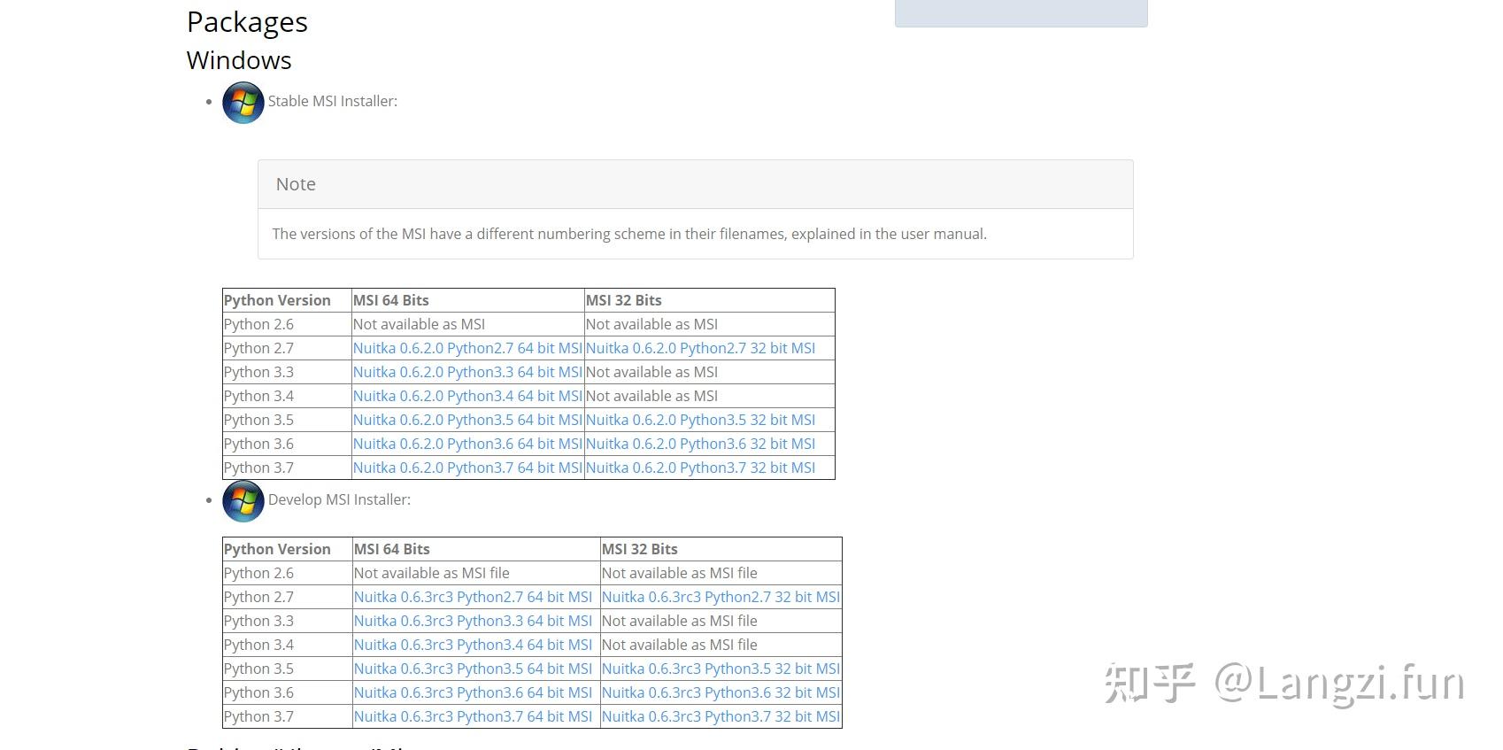The image size is (1503, 750).
Task: Download Nuitka 0.6.3rc3 Python3.4 64 bit MSI
Action: [473, 645]
